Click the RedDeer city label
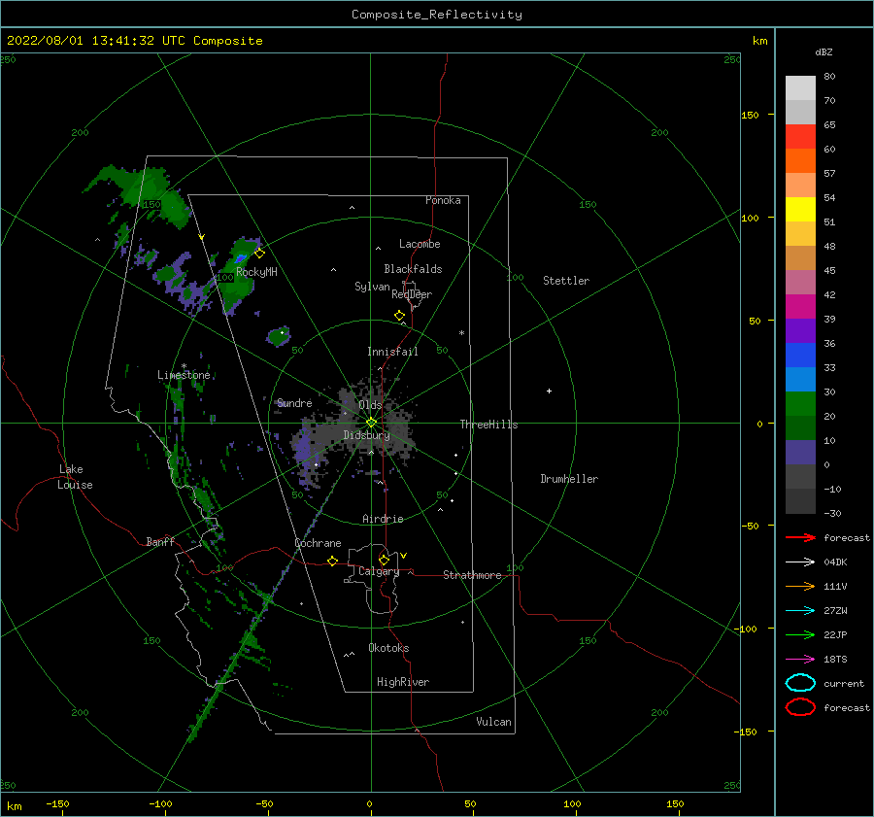 coord(412,294)
